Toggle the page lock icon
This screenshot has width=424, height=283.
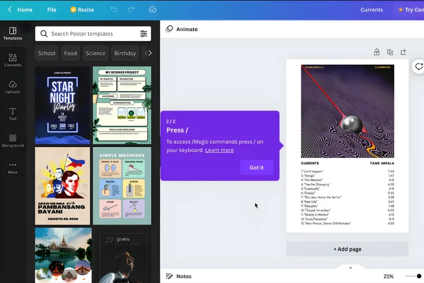376,52
